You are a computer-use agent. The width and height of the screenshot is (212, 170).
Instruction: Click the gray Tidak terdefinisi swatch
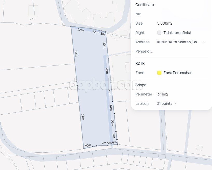159,33
